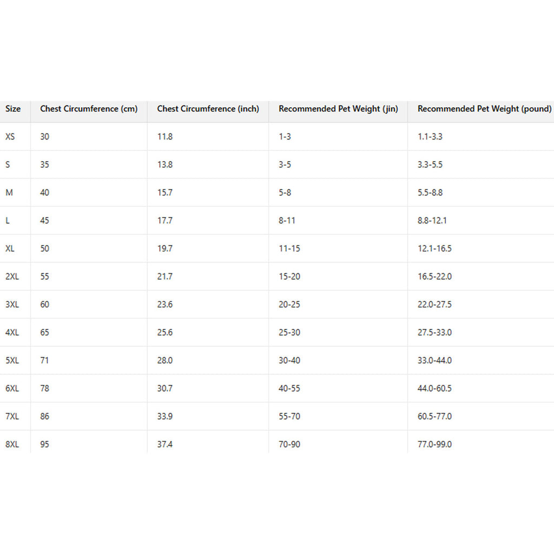
Task: Select the 77.0-99.0 pound cell
Action: (434, 444)
